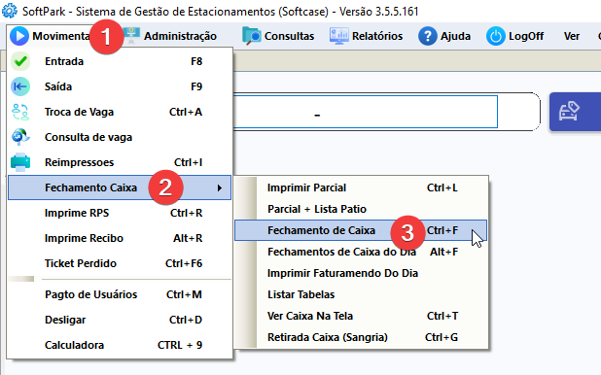Click the Consultas folder-search icon
This screenshot has width=601, height=375.
point(252,36)
